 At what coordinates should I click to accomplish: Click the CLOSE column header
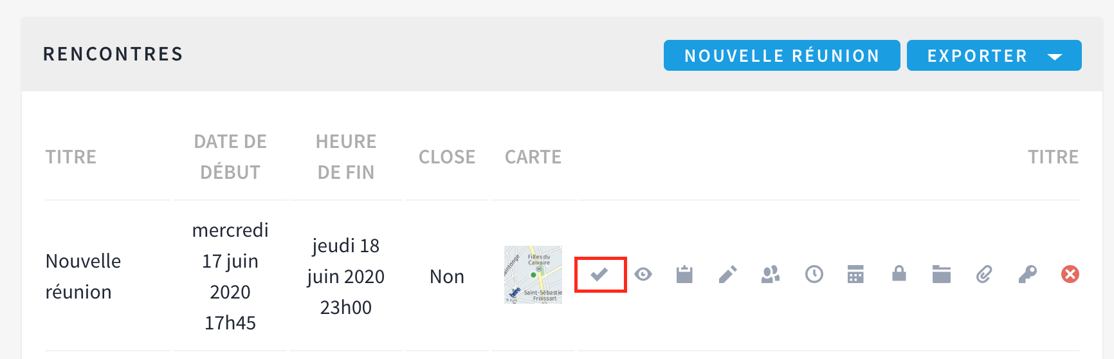click(447, 157)
